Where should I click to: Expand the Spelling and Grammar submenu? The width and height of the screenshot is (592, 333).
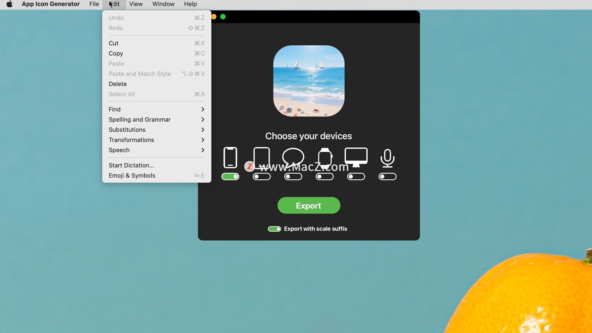[x=157, y=120]
